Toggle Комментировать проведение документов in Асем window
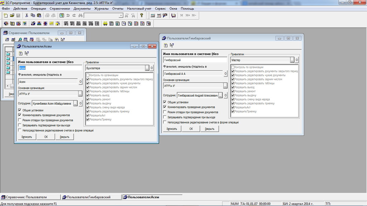Image resolution: width=367 pixels, height=206 pixels. (x=20, y=115)
